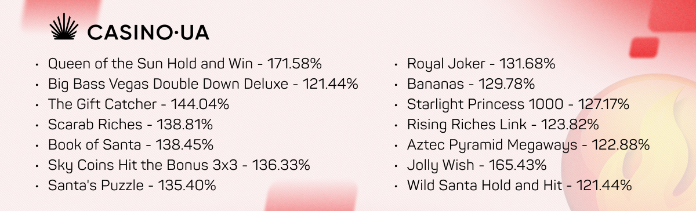696x211 pixels.
Task: Select Sky Coins Hit the Bonus 3x3
Action: click(x=179, y=165)
